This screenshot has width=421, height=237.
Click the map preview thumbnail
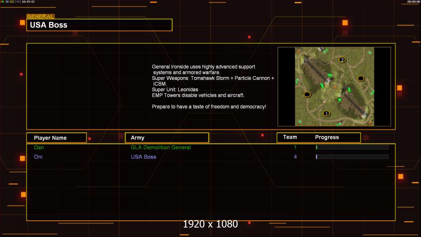pos(334,87)
